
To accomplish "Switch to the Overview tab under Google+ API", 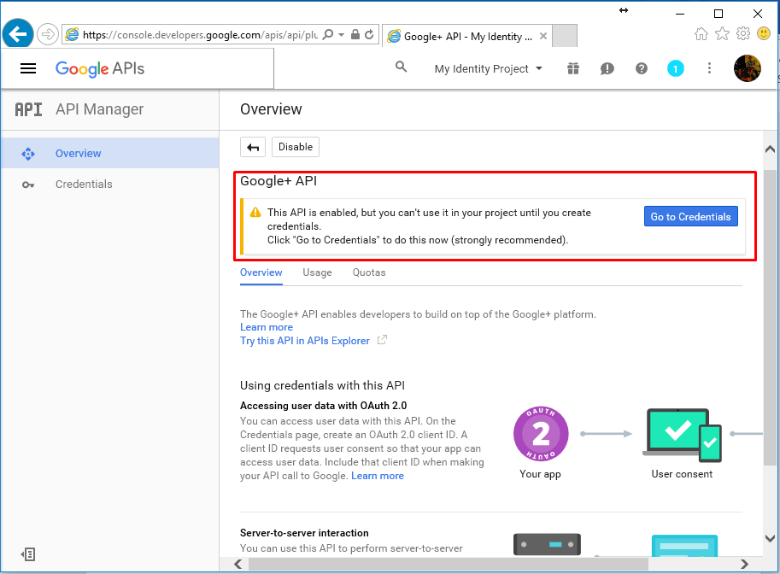I will coord(261,272).
